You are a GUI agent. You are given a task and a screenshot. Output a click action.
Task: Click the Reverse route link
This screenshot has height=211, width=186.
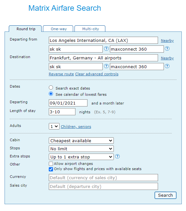tap(61, 74)
